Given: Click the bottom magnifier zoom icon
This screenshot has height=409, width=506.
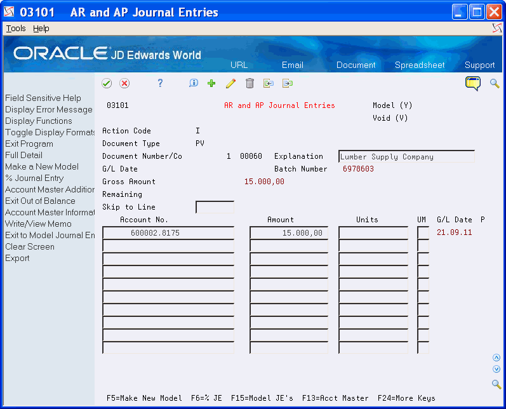Looking at the screenshot, I should [496, 384].
